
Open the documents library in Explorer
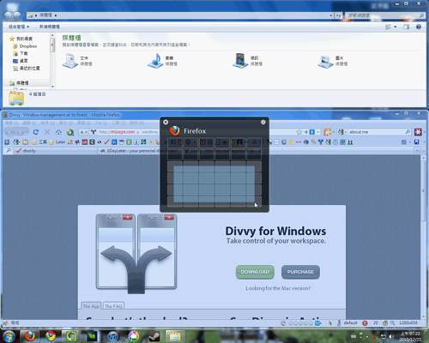coord(77,61)
